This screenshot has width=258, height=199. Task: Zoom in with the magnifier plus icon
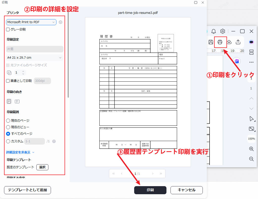(251, 149)
